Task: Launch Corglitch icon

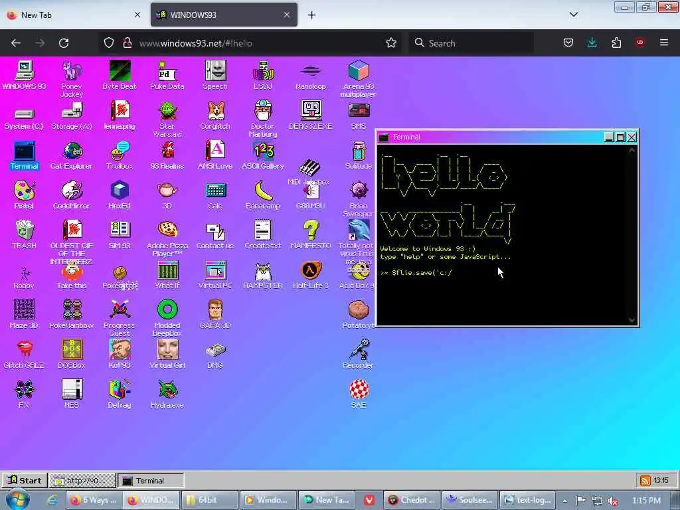Action: pos(215,116)
